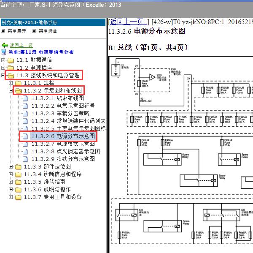Expand the 11.3.7 专用工具和设备 node
Image resolution: width=253 pixels, height=253 pixels.
pos(11,197)
